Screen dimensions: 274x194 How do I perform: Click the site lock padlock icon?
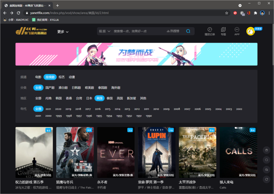tap(27, 13)
